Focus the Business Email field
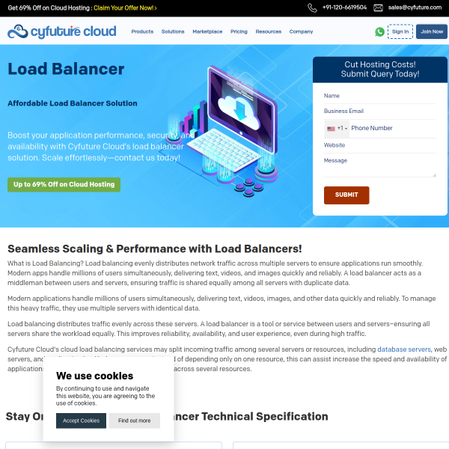449x449 pixels. 379,112
